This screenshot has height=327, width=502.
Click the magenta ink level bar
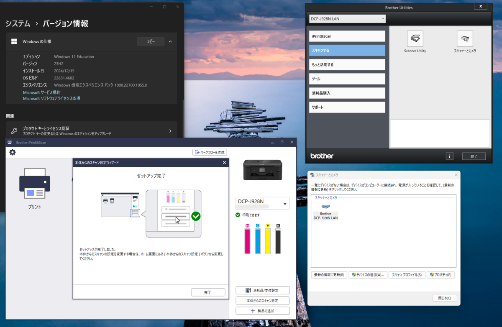coord(247,241)
